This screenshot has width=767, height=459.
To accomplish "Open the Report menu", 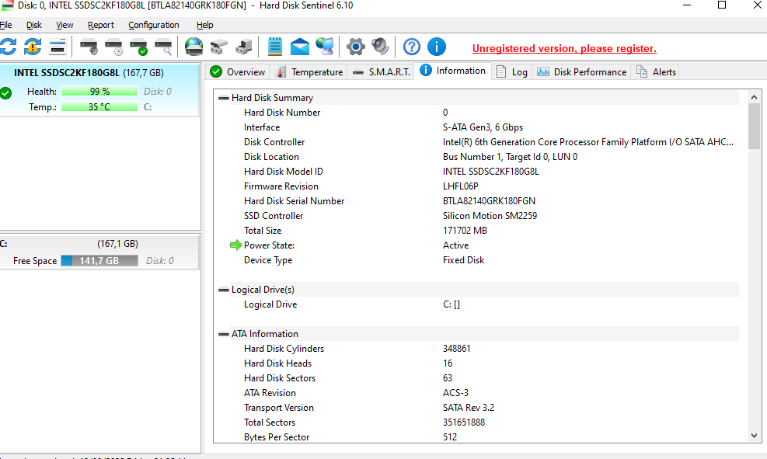I will [x=101, y=25].
